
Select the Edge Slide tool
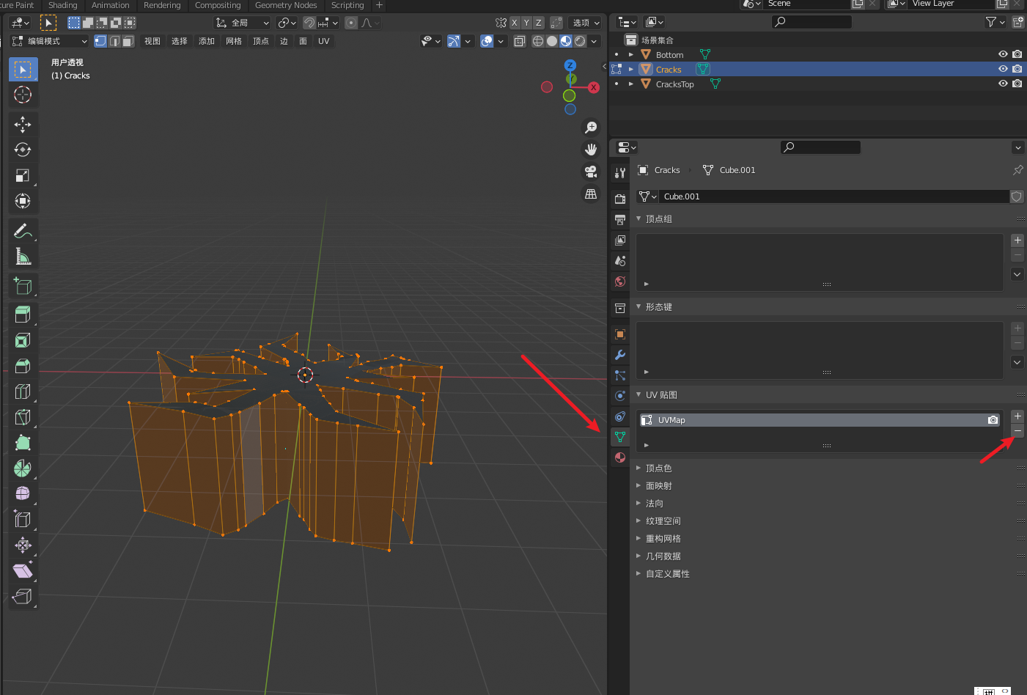click(23, 520)
